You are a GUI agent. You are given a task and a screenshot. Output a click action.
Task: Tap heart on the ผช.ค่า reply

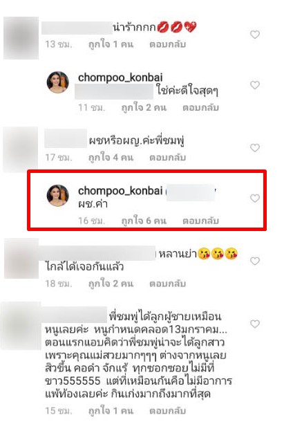tap(255, 199)
